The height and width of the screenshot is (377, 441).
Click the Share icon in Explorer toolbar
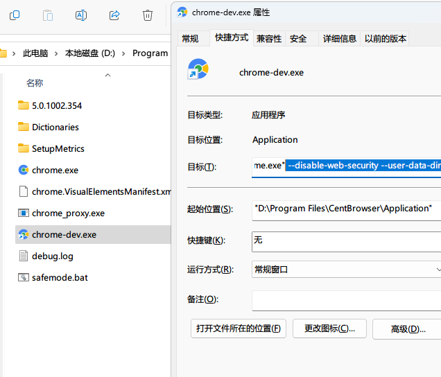click(x=114, y=15)
